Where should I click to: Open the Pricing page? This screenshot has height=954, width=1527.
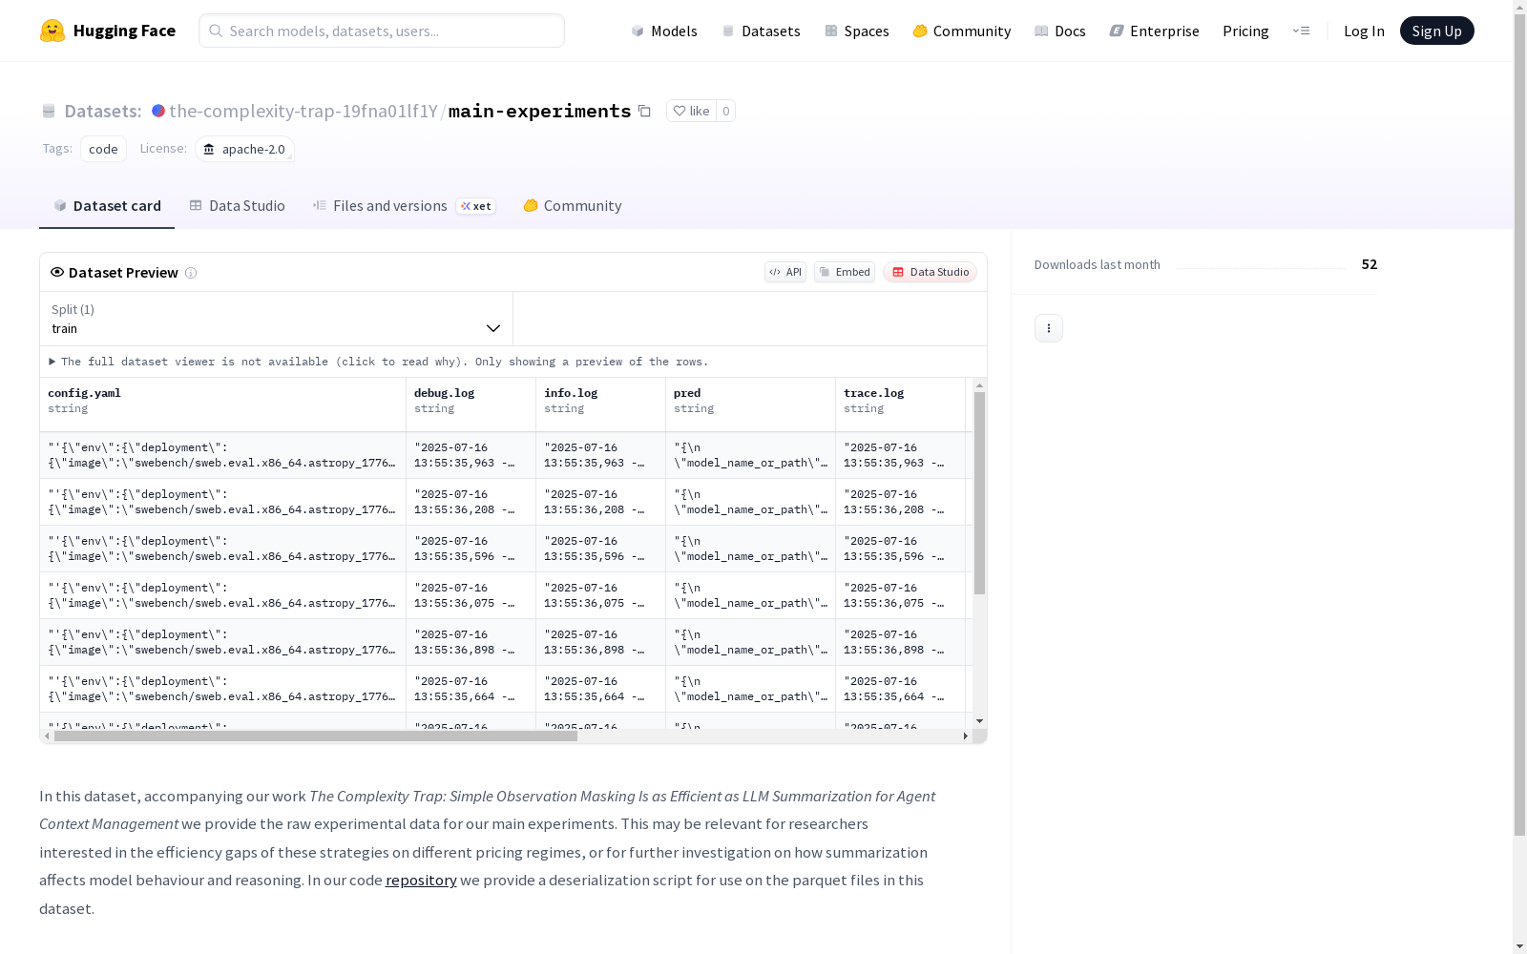point(1245,31)
